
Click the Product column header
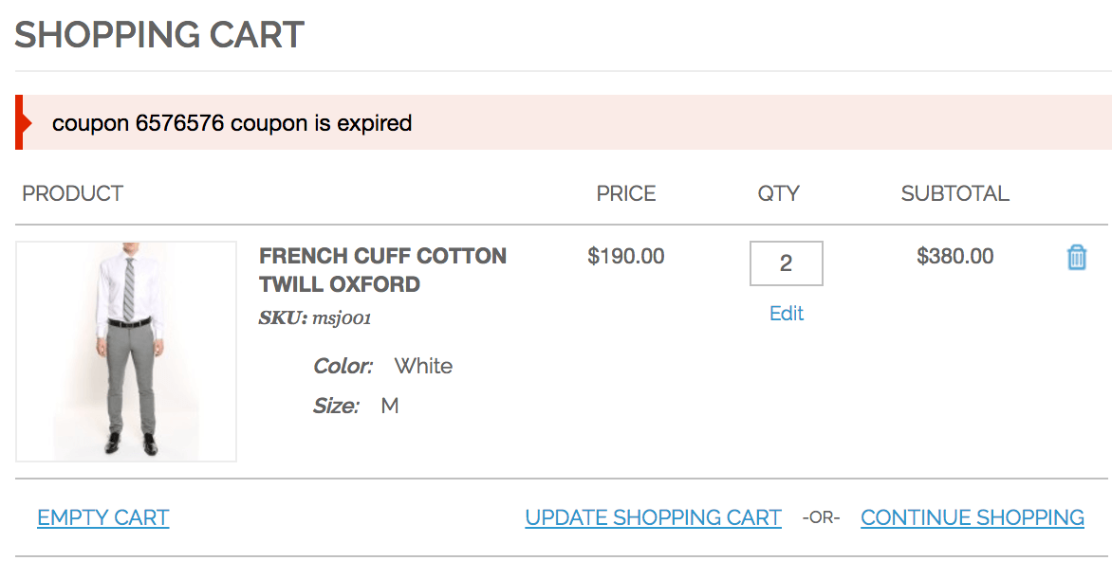point(73,194)
